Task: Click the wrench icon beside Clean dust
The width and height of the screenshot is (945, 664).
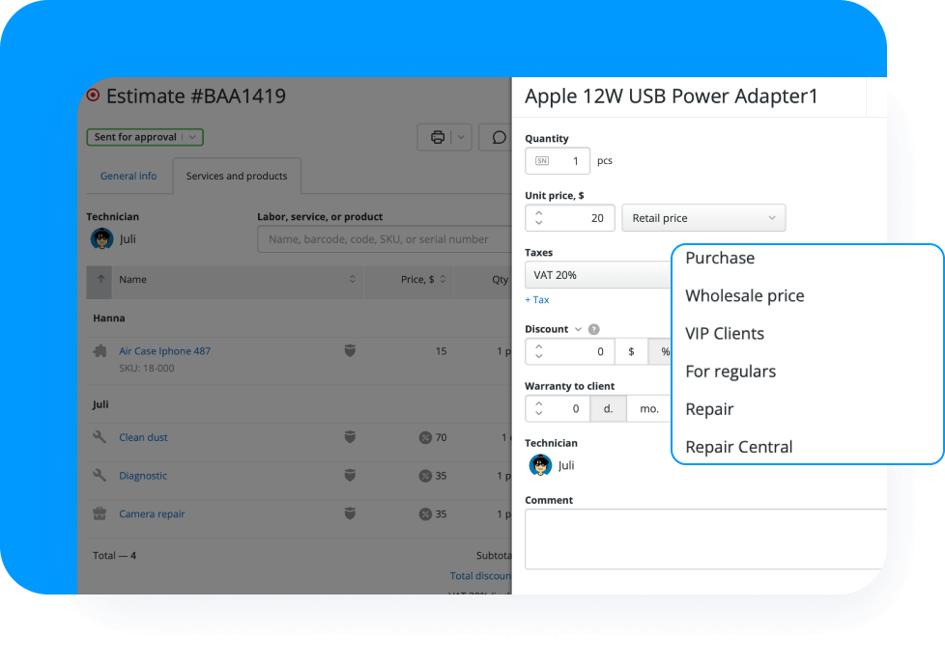Action: click(x=100, y=437)
